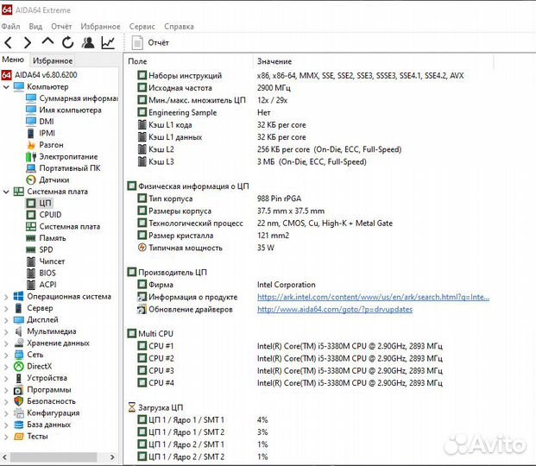Screen dimensions: 536x466
Task: Go up one level with the up arrow
Action: pos(47,41)
